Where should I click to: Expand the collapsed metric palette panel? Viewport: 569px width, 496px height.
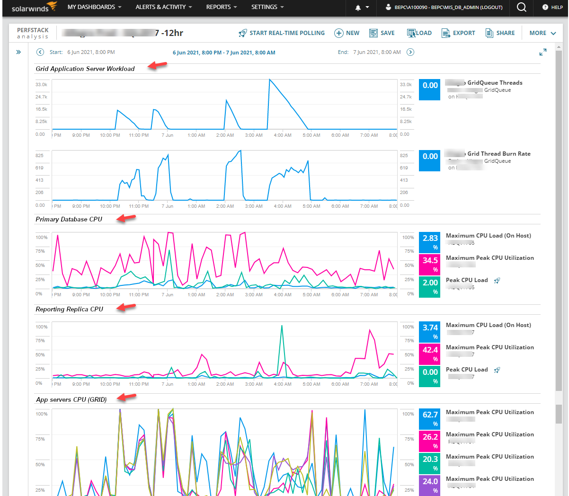[x=18, y=52]
